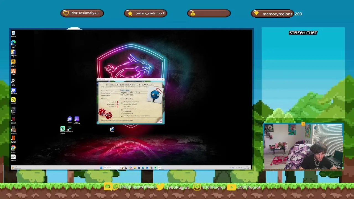Viewport: 354px width, 199px height.
Task: Open Rockstar Games Launcher desktop icon
Action: coord(13,63)
